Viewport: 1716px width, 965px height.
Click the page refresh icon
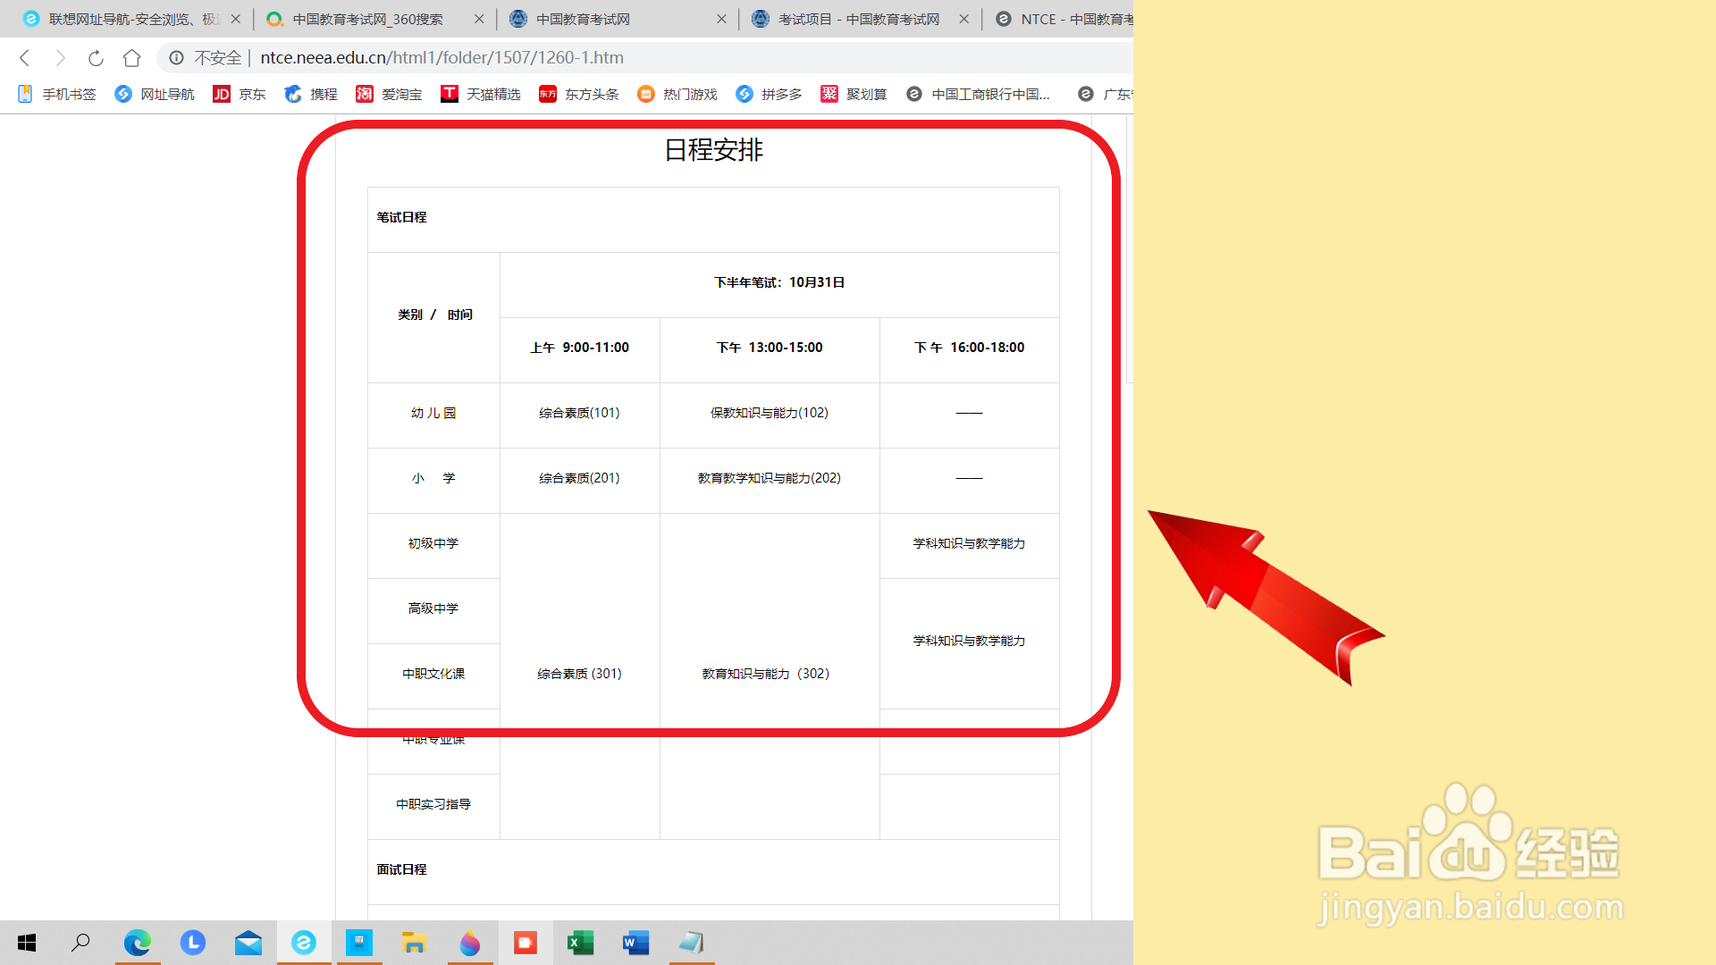pyautogui.click(x=95, y=57)
